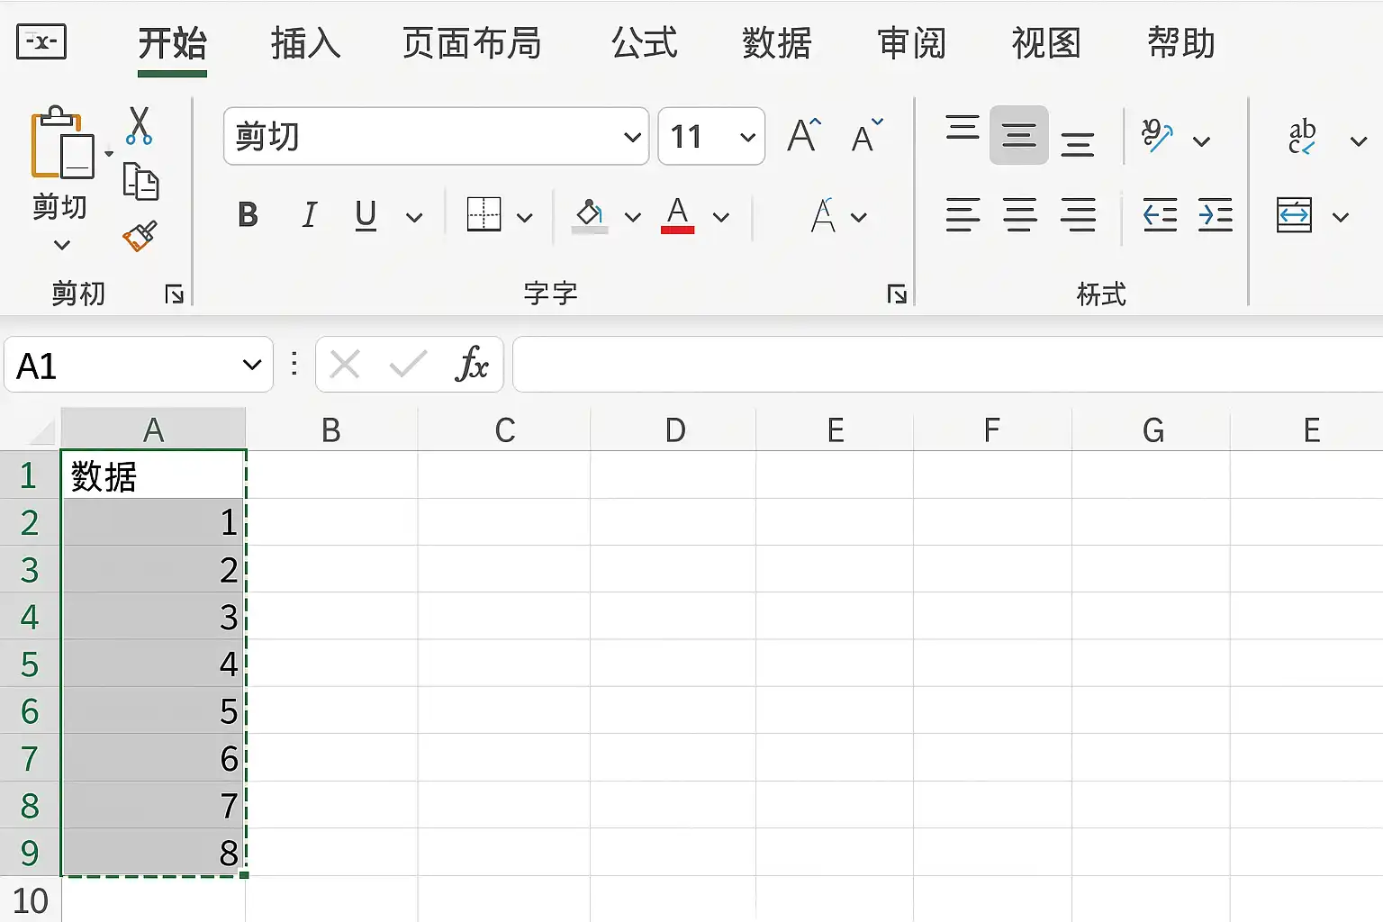Screen dimensions: 1383x922
Task: Click the scissors cut icon
Action: click(139, 125)
